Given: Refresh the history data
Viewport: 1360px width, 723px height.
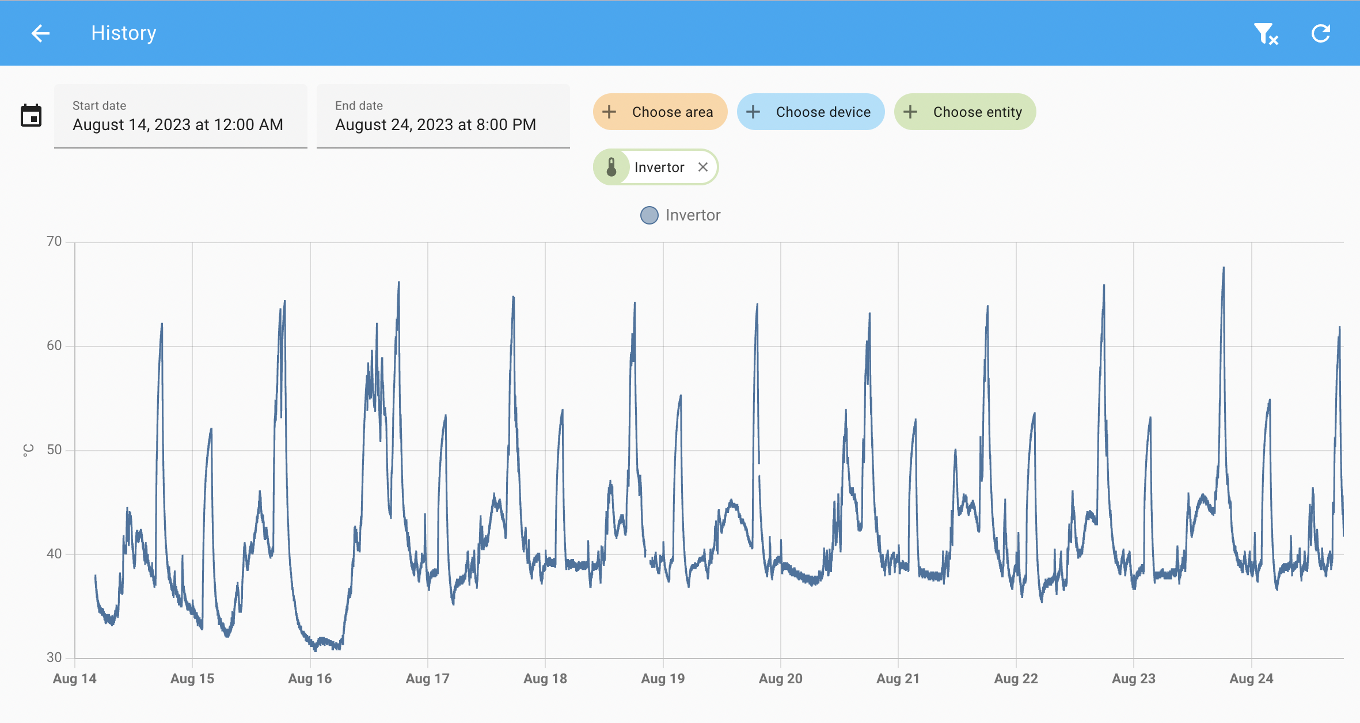Looking at the screenshot, I should 1321,33.
